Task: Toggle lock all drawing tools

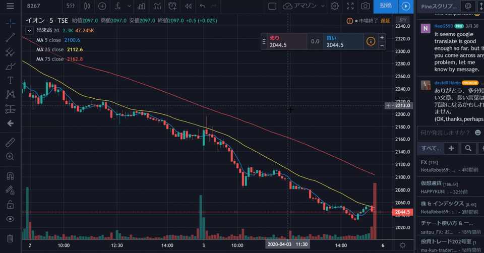Action: [10, 204]
